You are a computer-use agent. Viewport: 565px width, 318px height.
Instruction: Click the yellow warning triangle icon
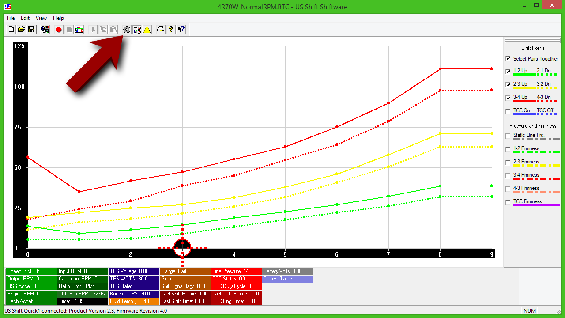pos(147,30)
